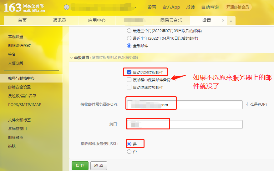Open 文件夹和标签 in sidebar
The image size is (274, 171).
point(19,120)
